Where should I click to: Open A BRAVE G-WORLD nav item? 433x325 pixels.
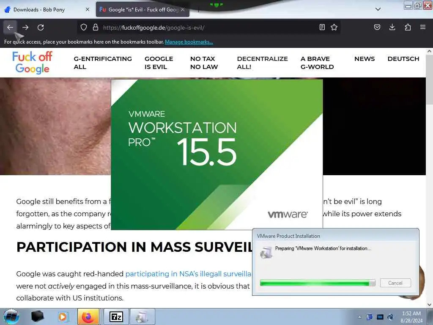(317, 63)
